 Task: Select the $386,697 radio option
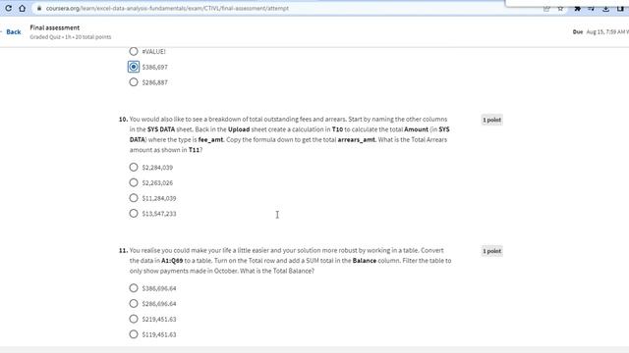134,67
